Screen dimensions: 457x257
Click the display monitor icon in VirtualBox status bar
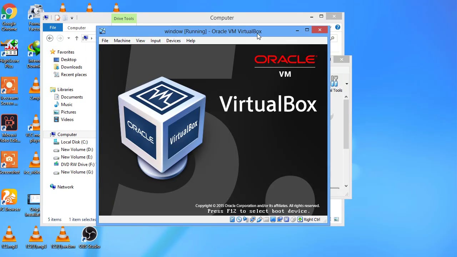(273, 220)
